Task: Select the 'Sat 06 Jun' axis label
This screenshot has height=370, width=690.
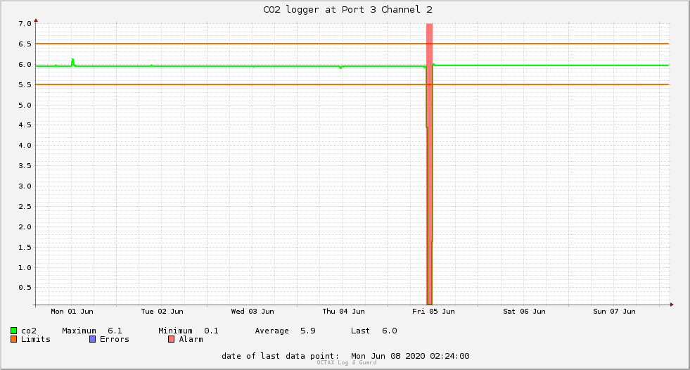Action: coord(524,312)
